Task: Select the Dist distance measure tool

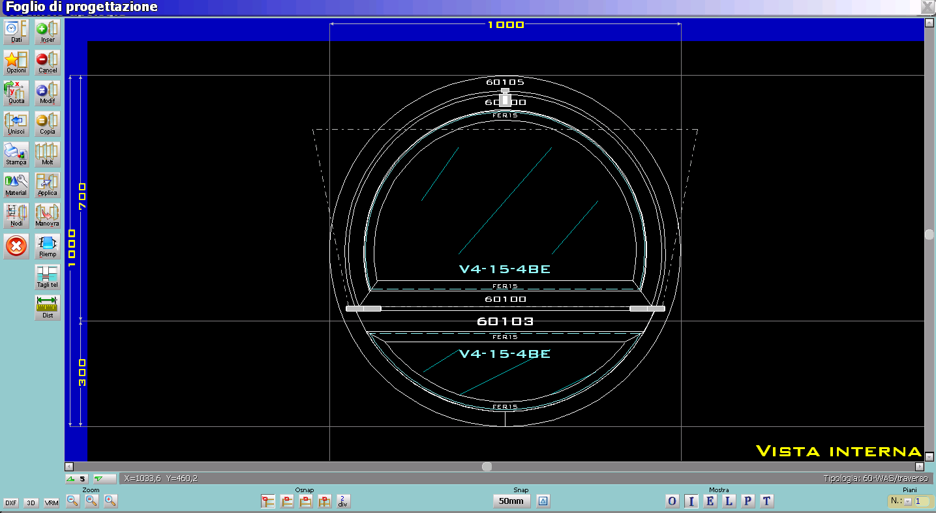Action: point(48,308)
